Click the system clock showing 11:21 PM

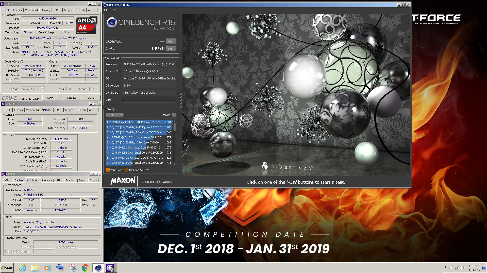tap(474, 268)
